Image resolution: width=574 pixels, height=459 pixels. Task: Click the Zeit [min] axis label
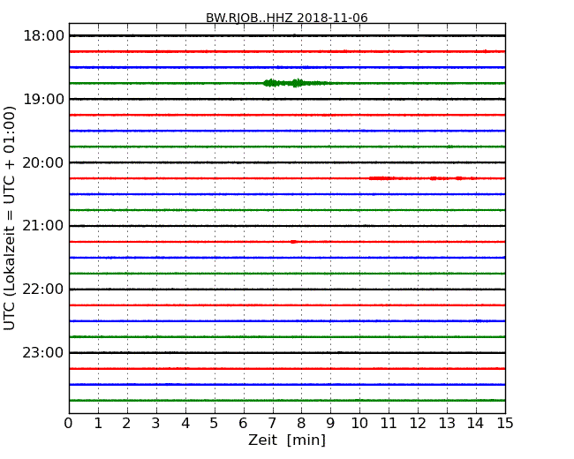(287, 440)
